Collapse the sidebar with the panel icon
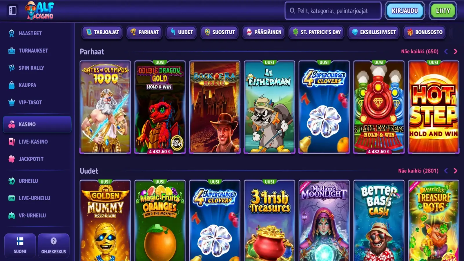Image resolution: width=464 pixels, height=261 pixels. tap(12, 11)
